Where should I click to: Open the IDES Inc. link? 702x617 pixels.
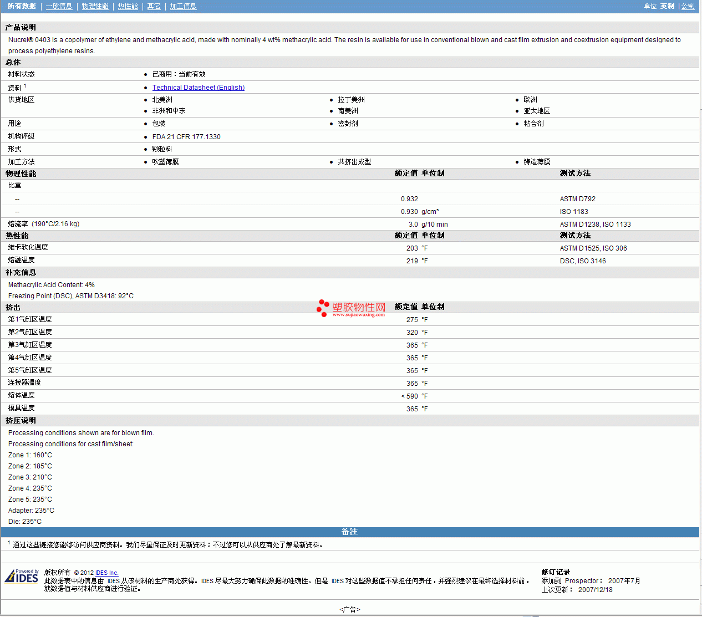[x=107, y=573]
